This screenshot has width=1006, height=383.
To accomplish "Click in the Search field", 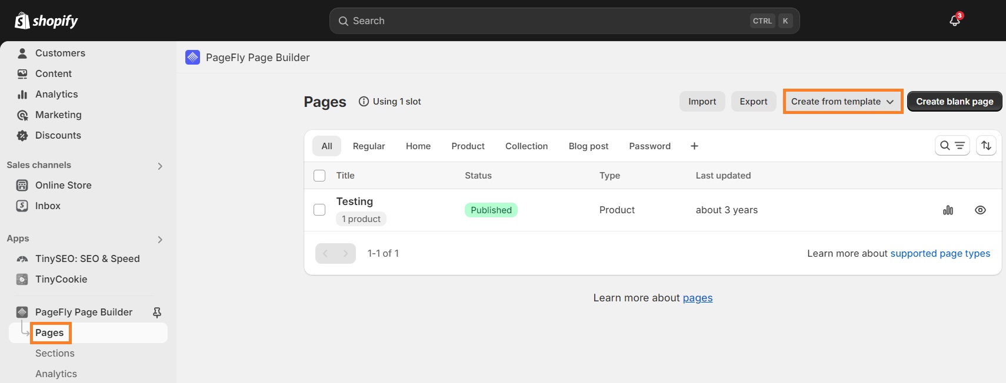I will pyautogui.click(x=564, y=21).
